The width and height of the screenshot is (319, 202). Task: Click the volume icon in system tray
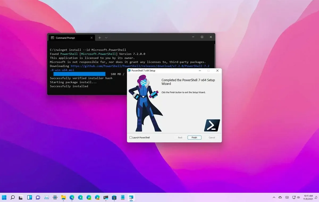pyautogui.click(x=298, y=197)
